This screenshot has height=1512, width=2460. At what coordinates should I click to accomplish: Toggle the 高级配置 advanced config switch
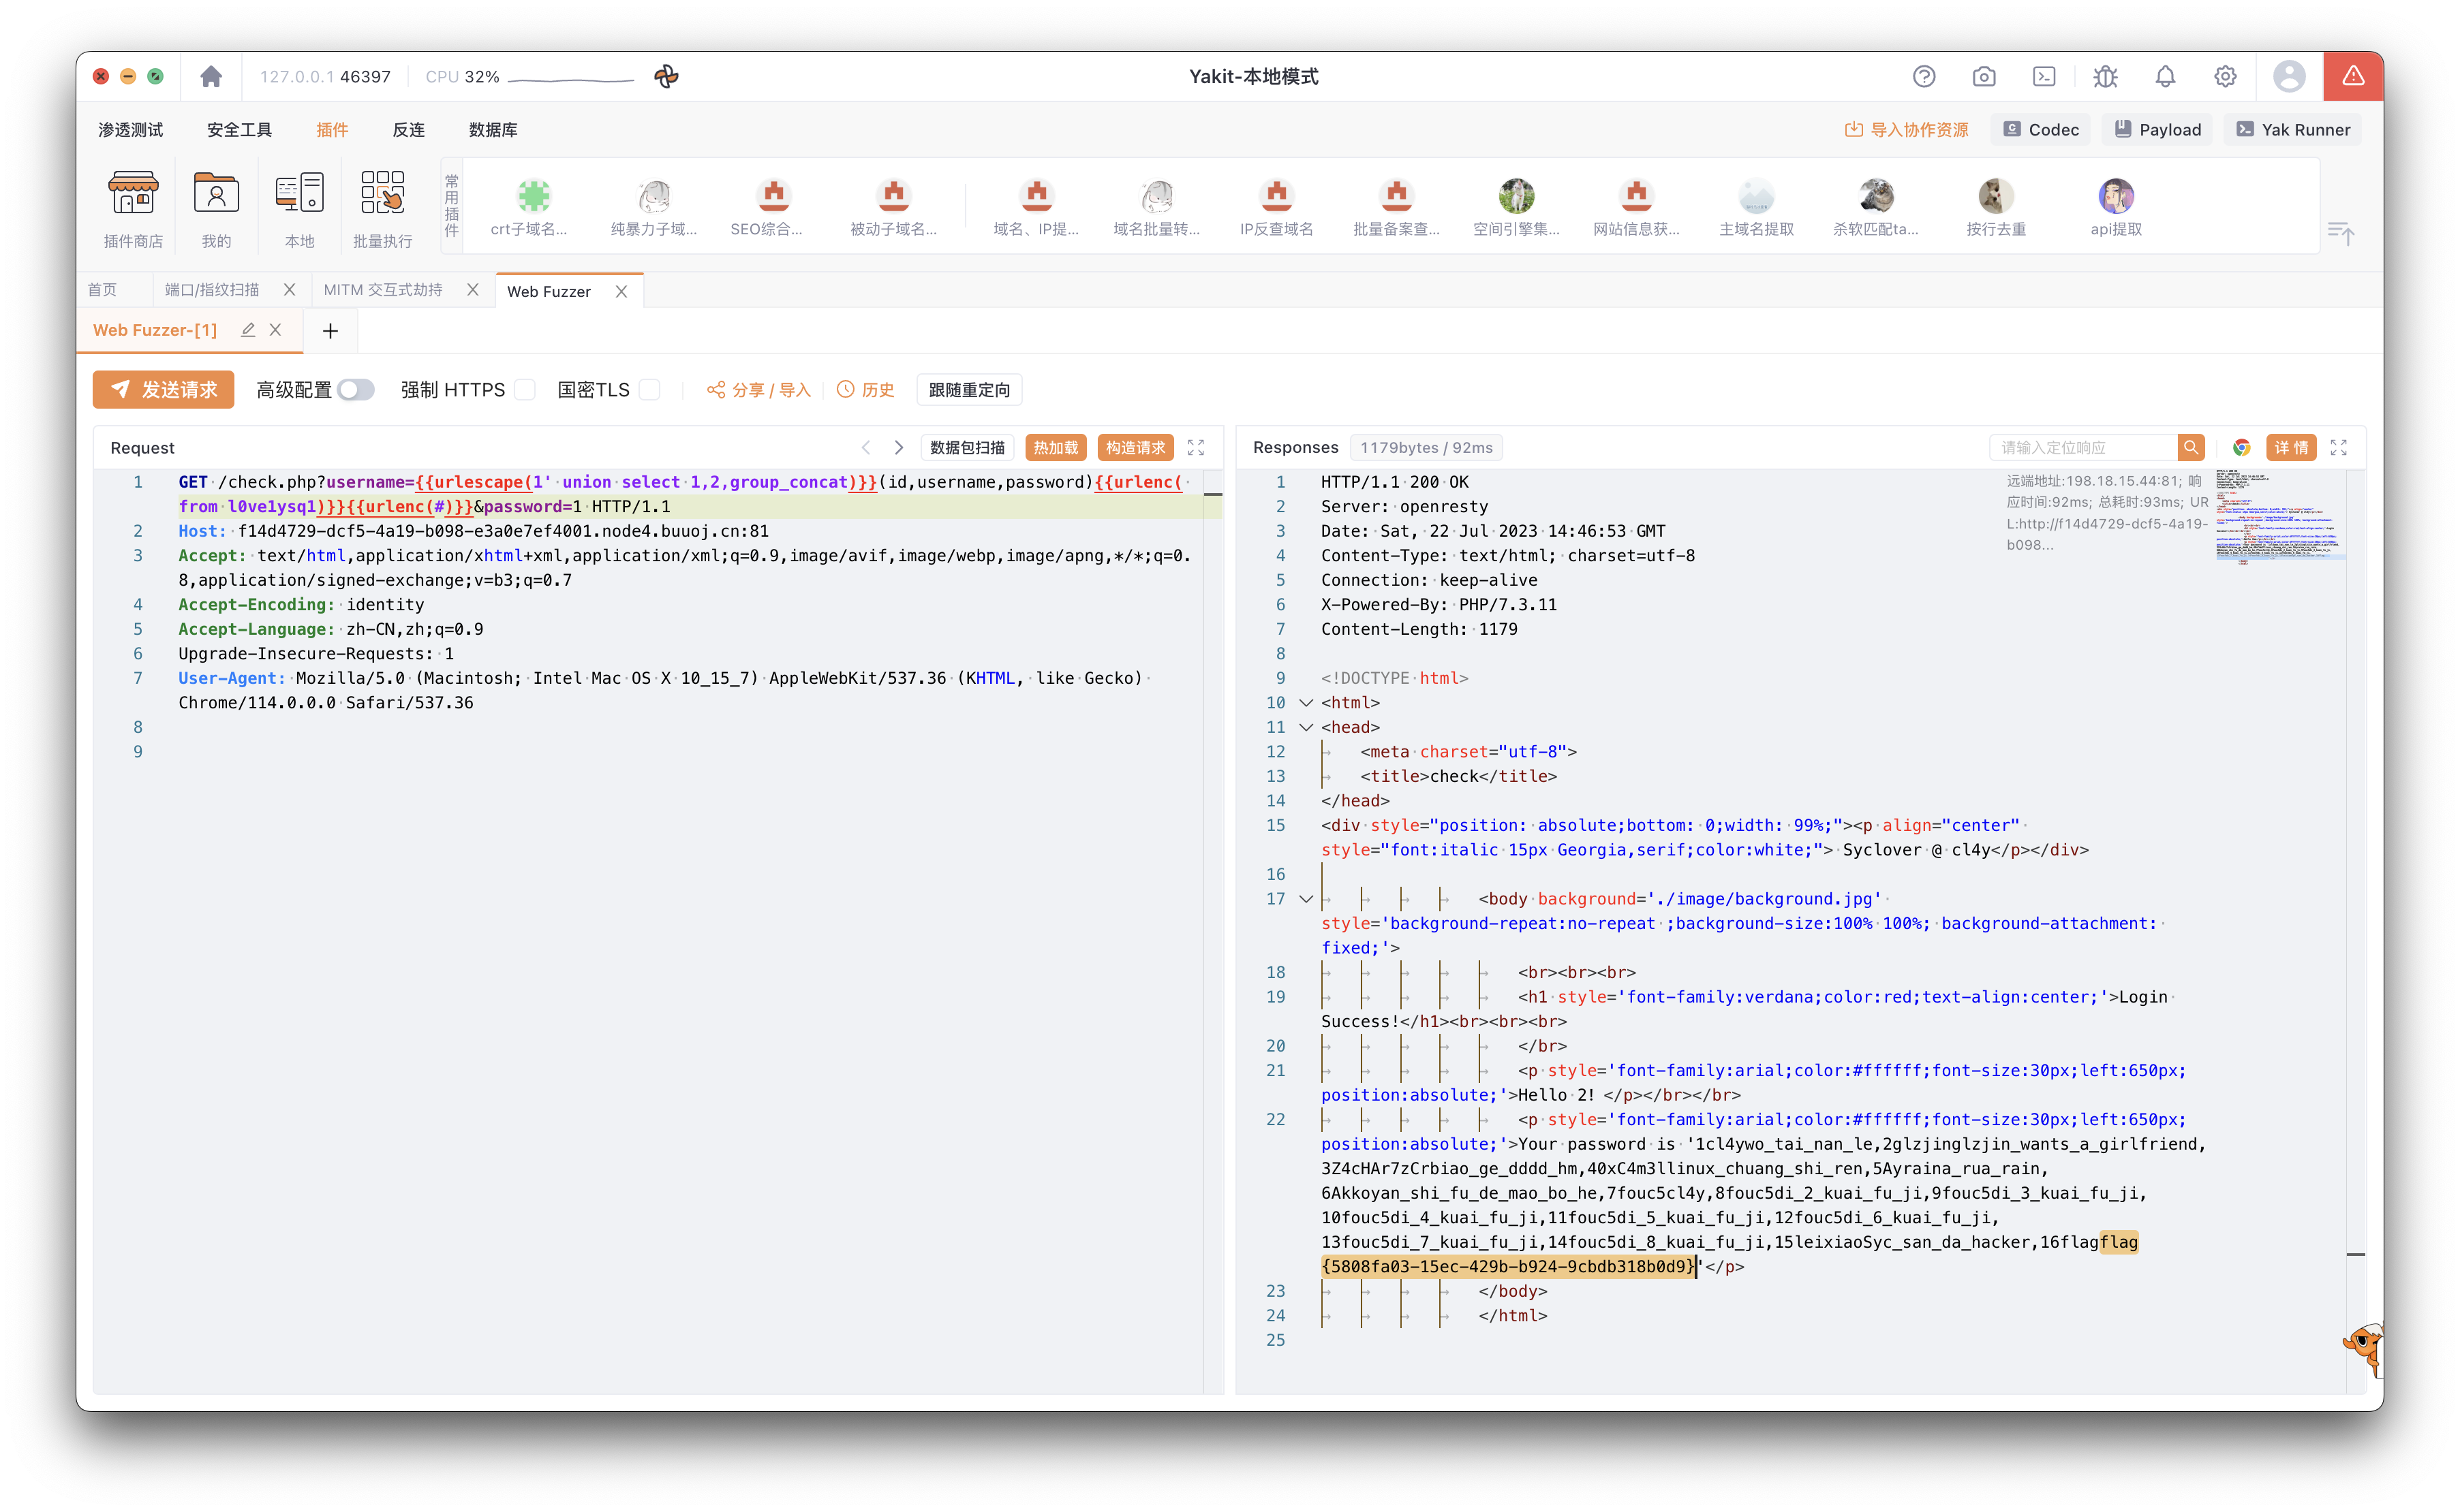355,390
